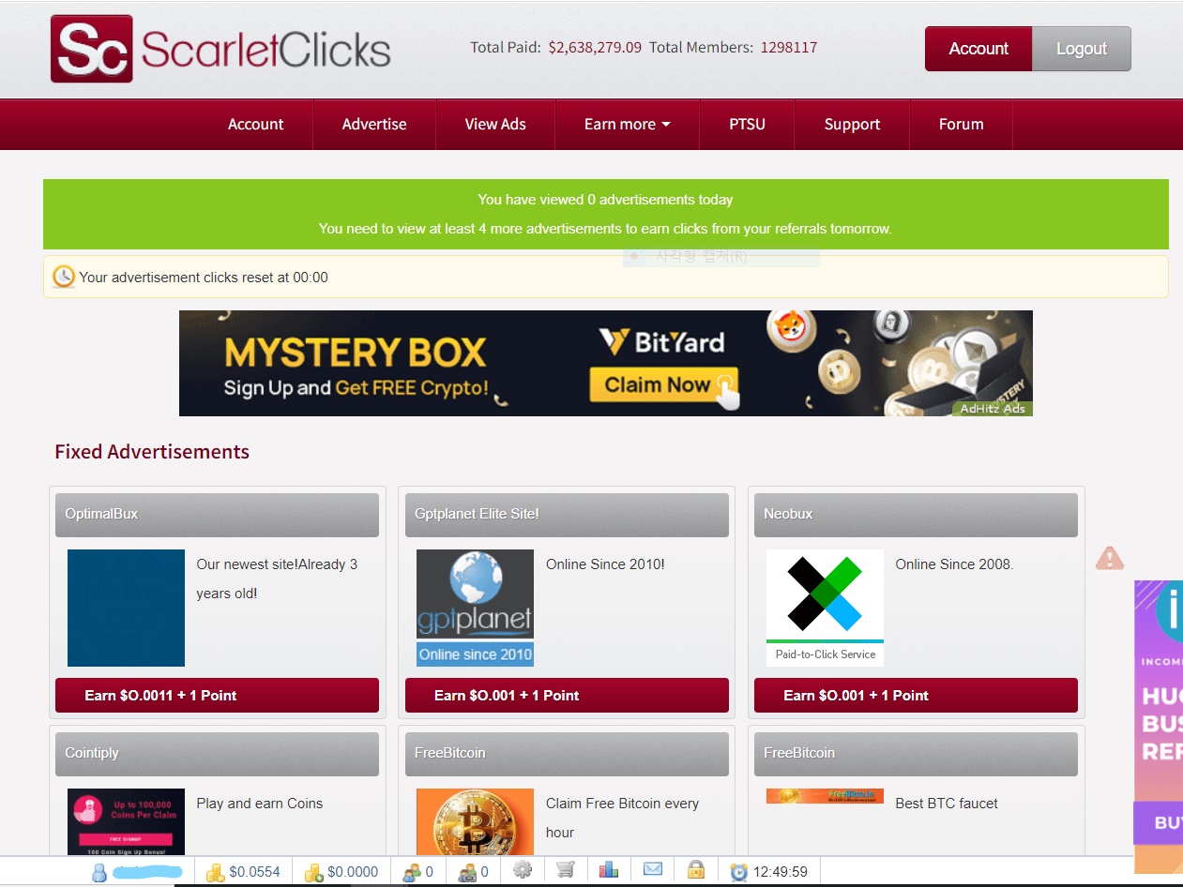Open the Account navigation menu item

255,125
